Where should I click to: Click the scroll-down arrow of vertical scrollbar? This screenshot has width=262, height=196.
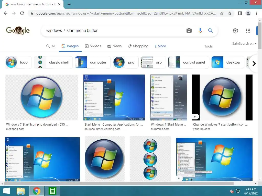click(x=260, y=179)
